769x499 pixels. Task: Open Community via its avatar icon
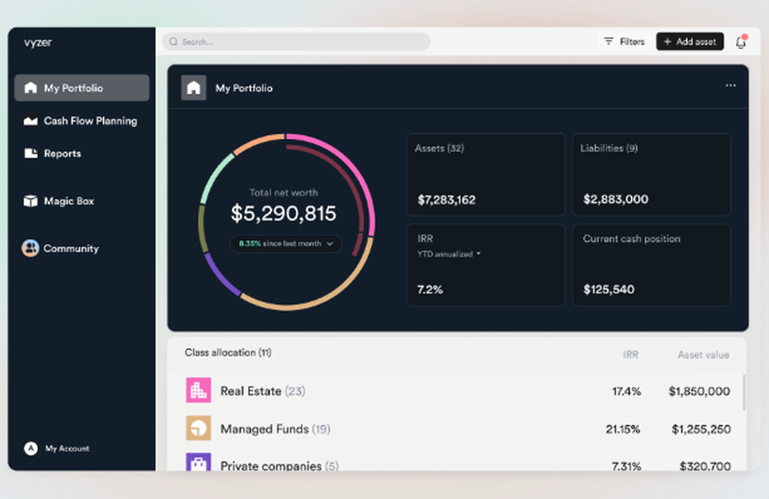point(29,248)
